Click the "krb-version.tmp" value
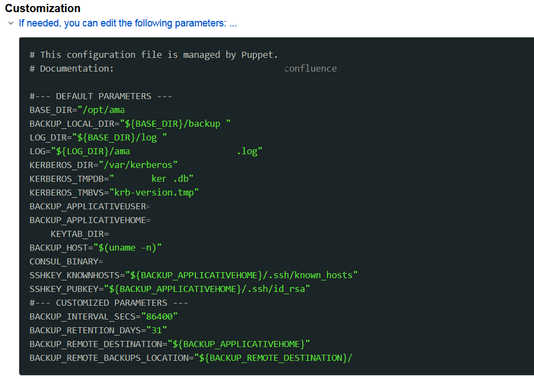 [154, 192]
